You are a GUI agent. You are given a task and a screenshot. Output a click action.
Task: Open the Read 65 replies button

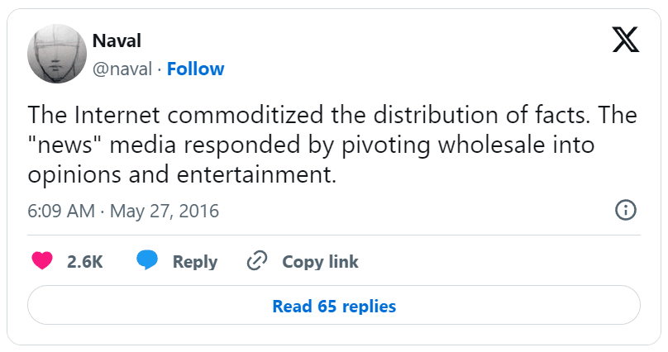click(334, 307)
